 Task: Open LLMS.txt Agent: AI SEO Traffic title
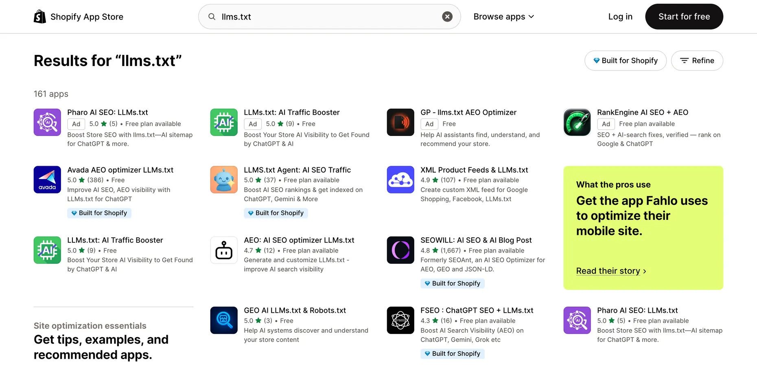pyautogui.click(x=297, y=170)
